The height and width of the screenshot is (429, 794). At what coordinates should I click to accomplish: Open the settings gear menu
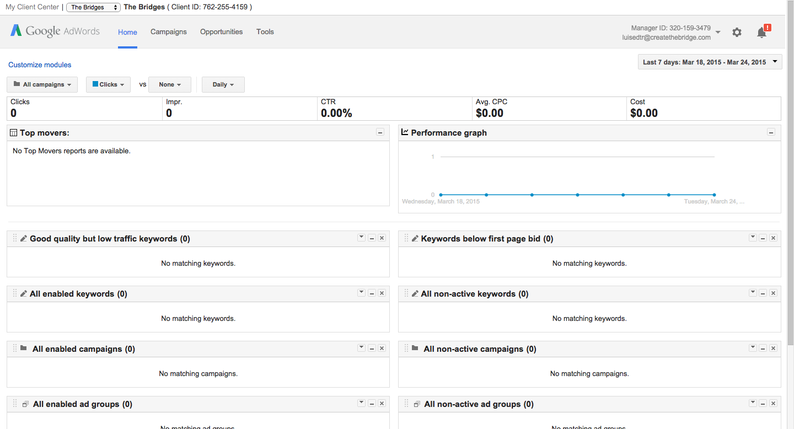point(737,33)
